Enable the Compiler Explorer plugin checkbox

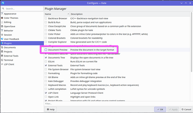pos(46,42)
